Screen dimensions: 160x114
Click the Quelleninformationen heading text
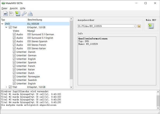[93, 38]
